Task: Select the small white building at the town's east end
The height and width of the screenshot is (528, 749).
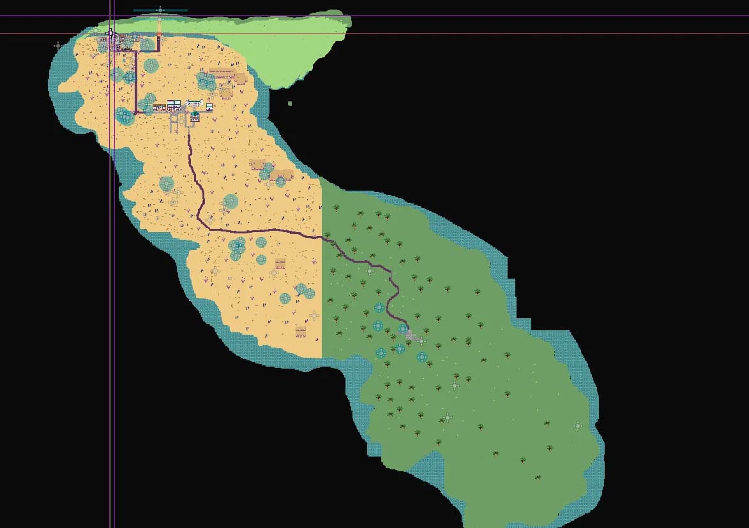Action: (x=209, y=107)
